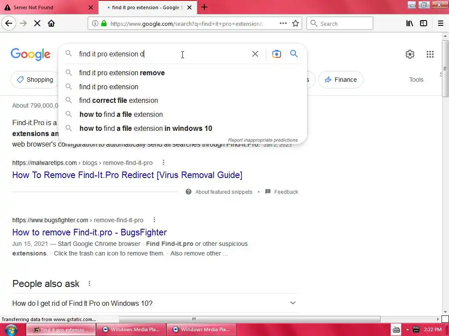Choose suggestion ending 'in windows 10'
The width and height of the screenshot is (449, 336).
pyautogui.click(x=182, y=128)
